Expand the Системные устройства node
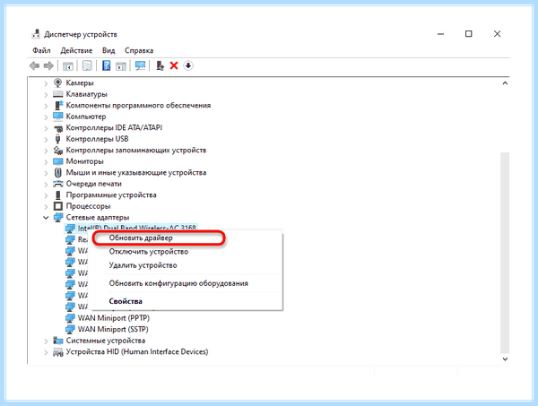538x406 pixels. [x=46, y=341]
